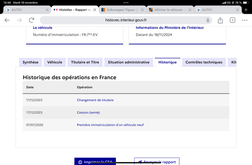Close the last AUTO1 tab

click(x=238, y=10)
